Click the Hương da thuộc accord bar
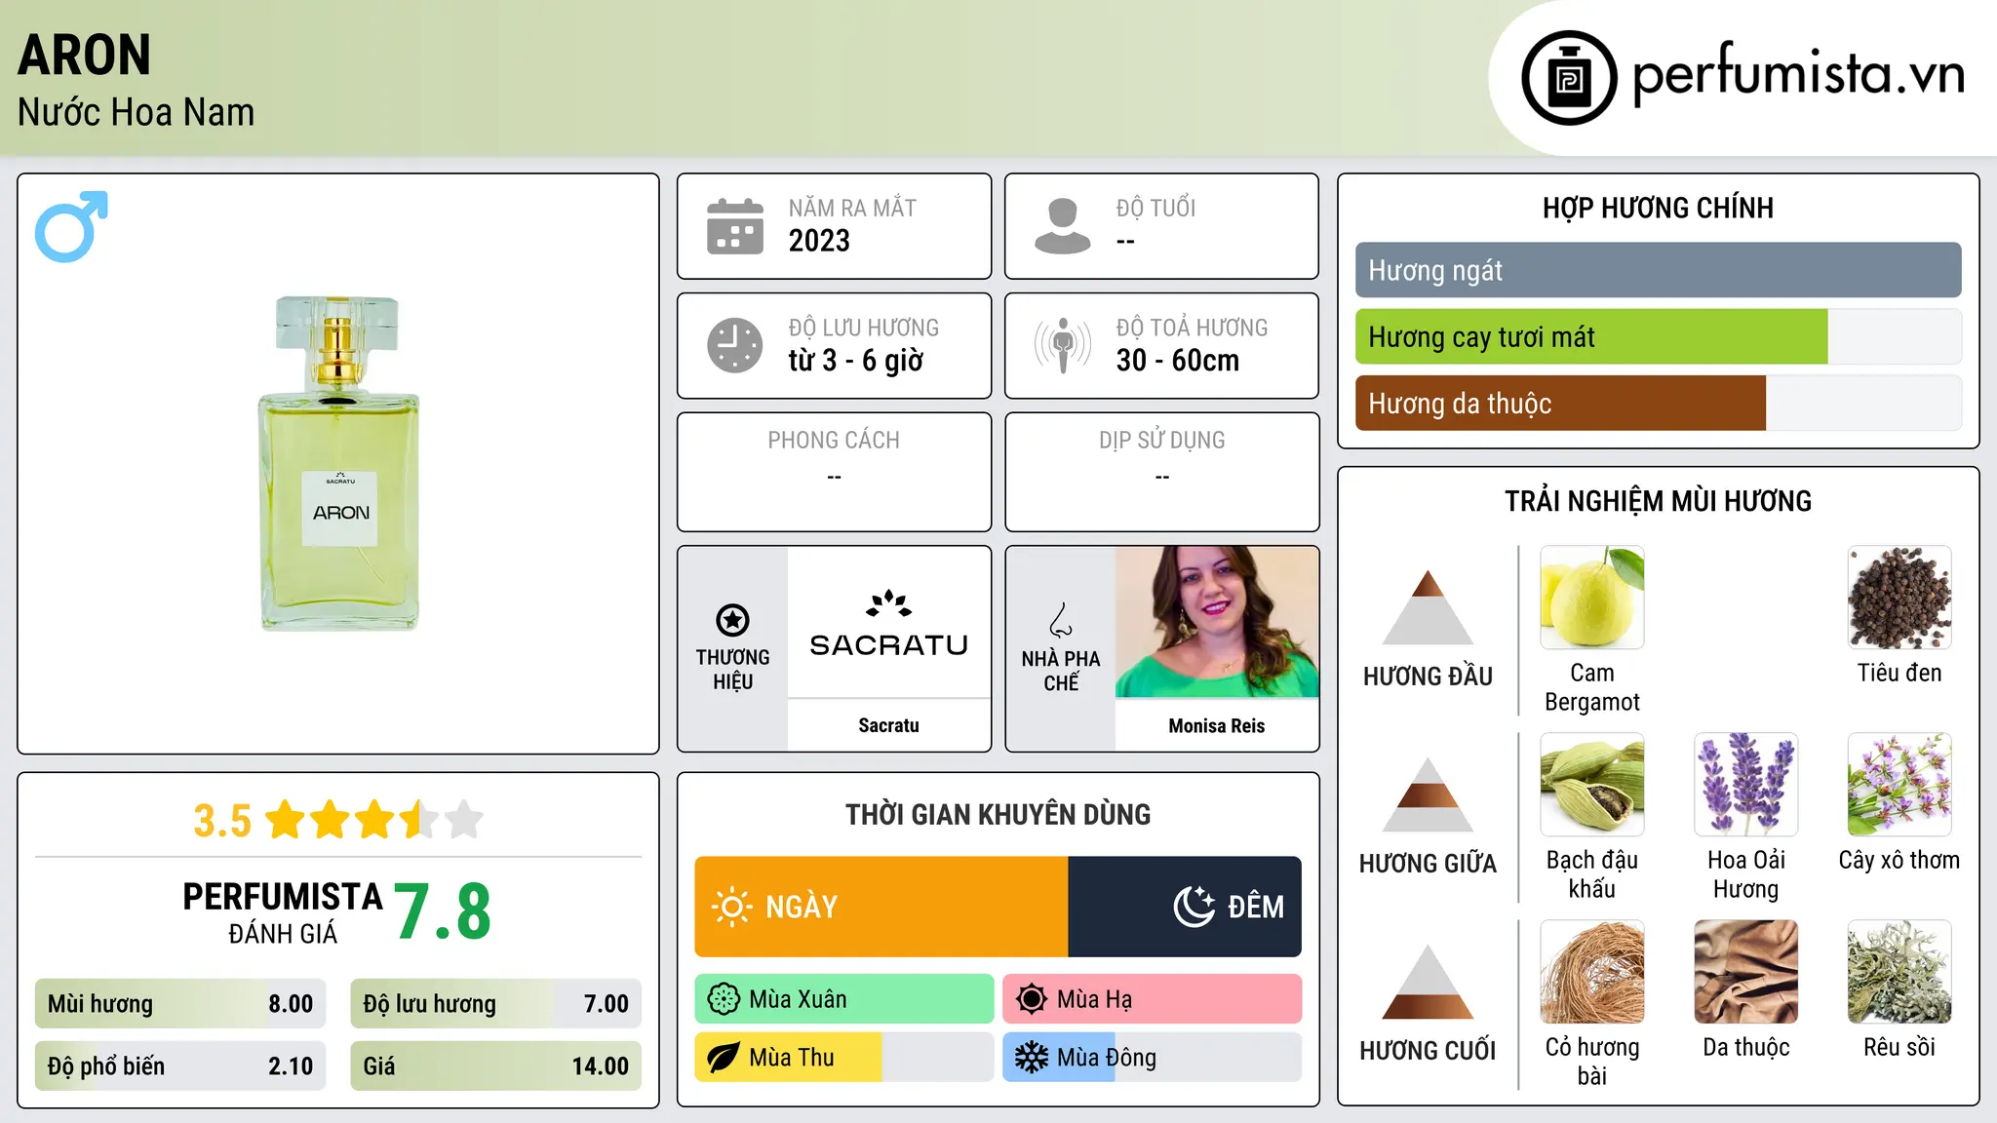Image resolution: width=1997 pixels, height=1123 pixels. [x=1659, y=404]
